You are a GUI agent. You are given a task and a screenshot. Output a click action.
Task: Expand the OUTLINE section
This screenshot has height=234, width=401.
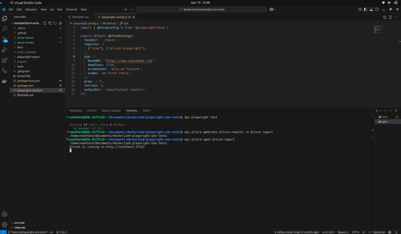[20, 223]
